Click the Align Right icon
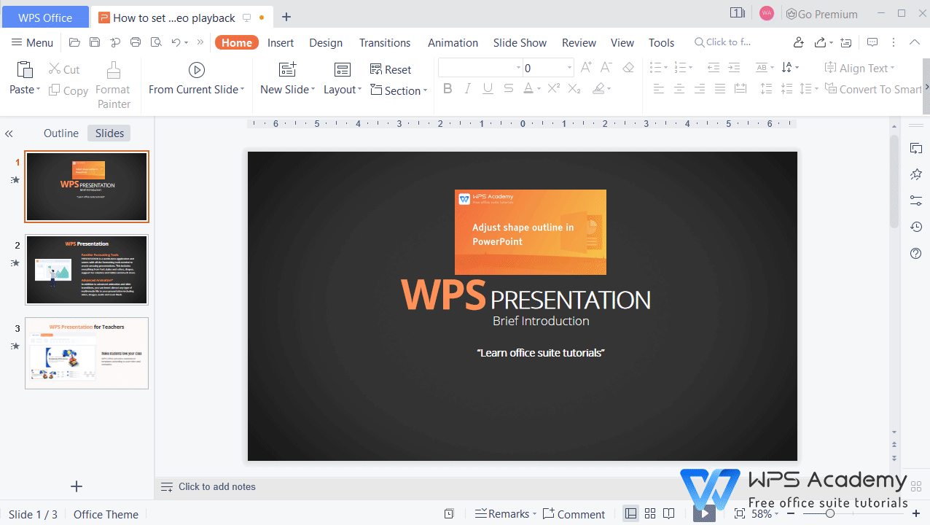930x525 pixels. [700, 89]
